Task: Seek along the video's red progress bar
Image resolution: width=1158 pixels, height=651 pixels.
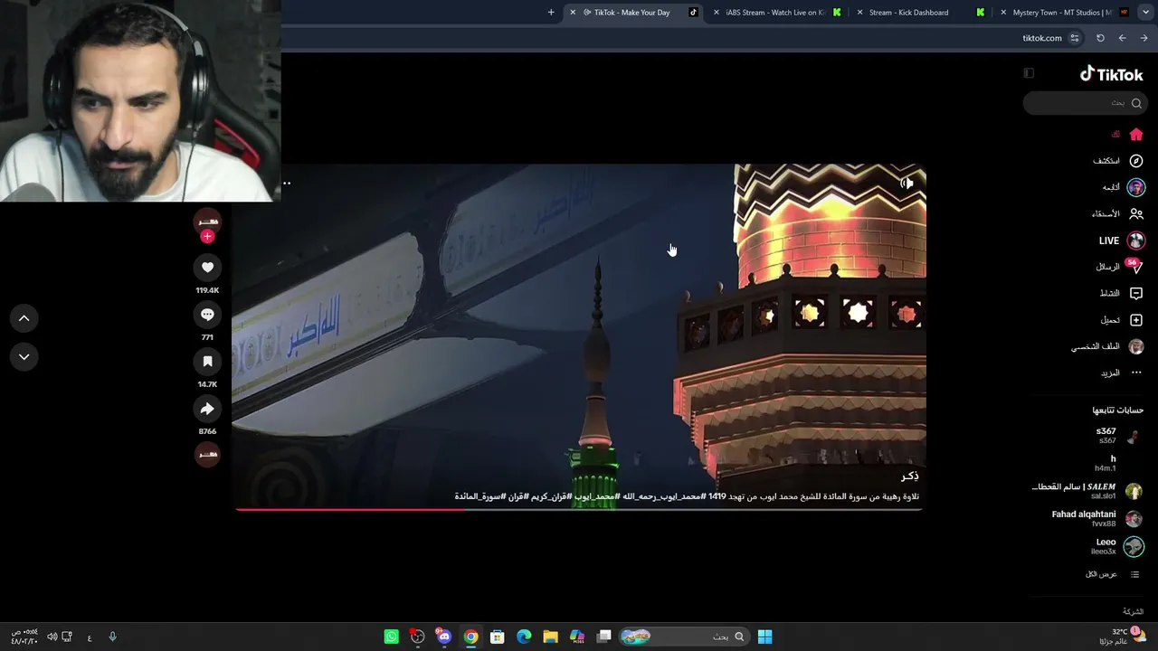Action: coord(579,510)
